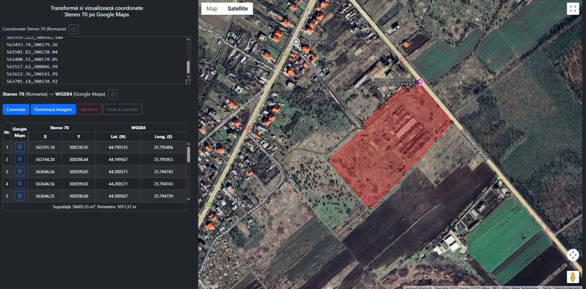Click the Y value 300288.44 in row 2
The image size is (586, 289).
[x=79, y=159]
